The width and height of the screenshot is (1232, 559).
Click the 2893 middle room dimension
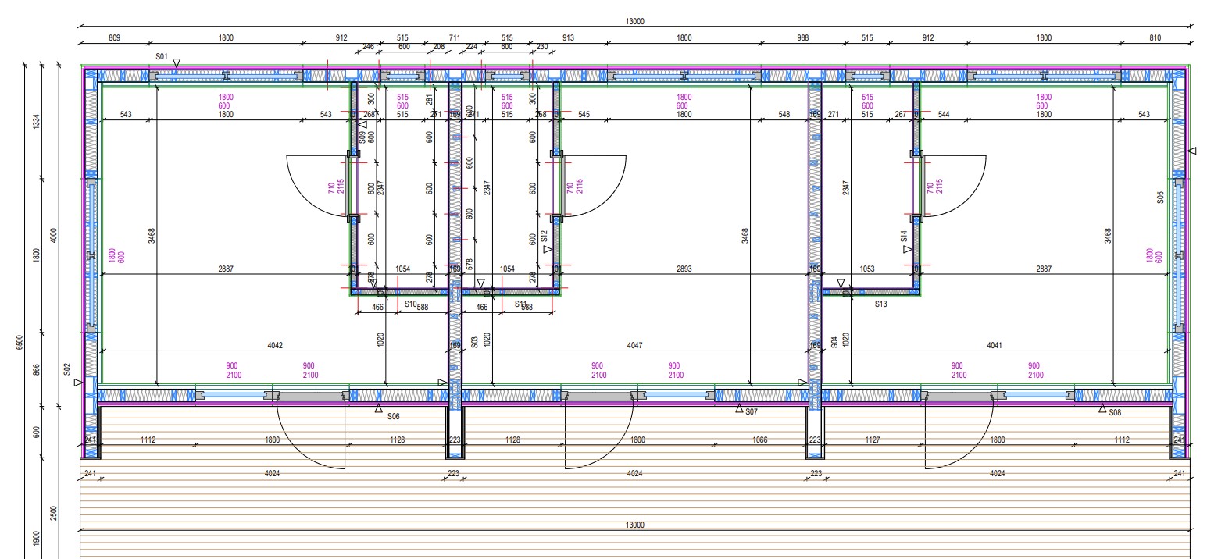pos(684,269)
